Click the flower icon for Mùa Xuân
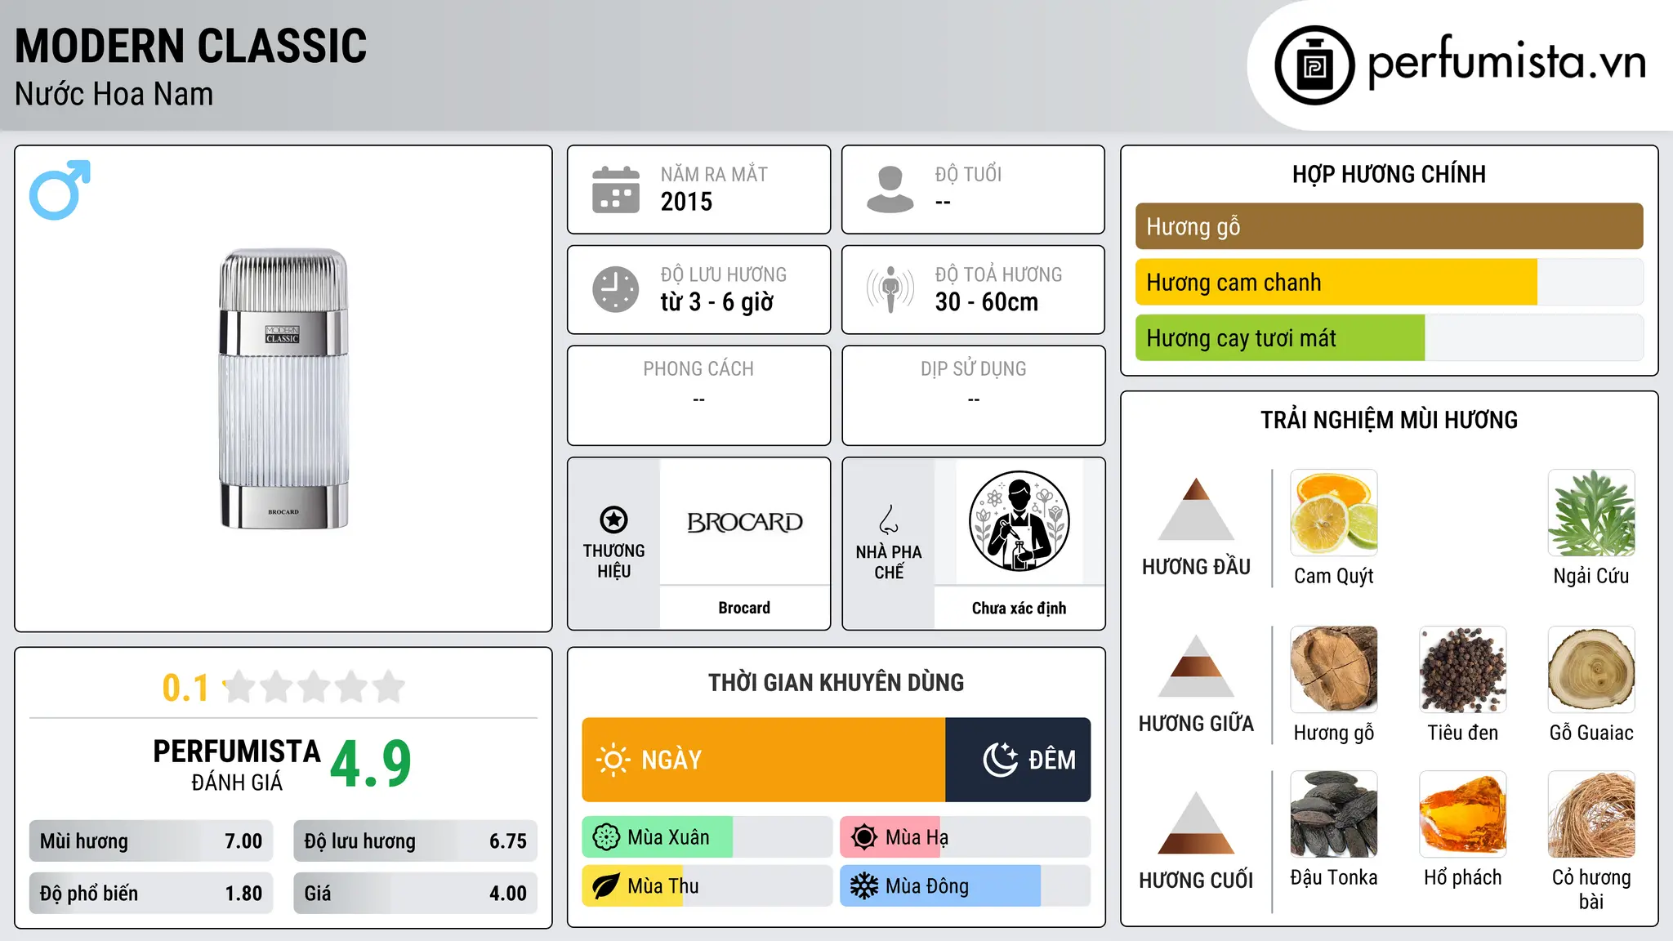1673x941 pixels. pyautogui.click(x=606, y=837)
